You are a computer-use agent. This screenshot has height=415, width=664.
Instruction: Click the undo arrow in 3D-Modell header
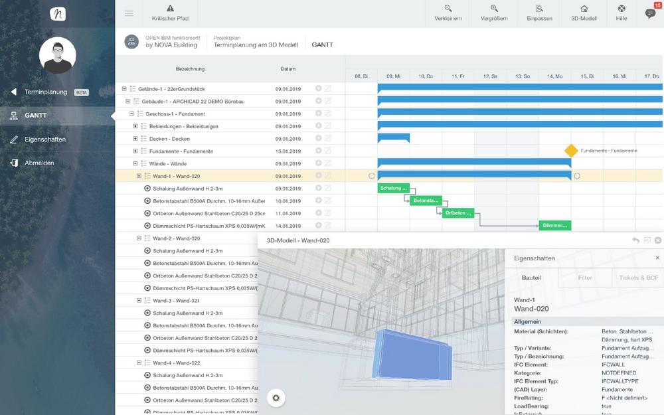point(635,240)
